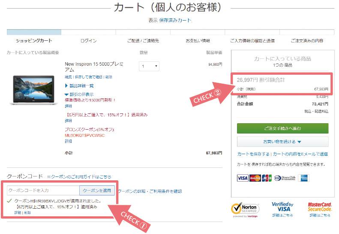Image resolution: width=339 pixels, height=234 pixels.
Task: Click the 合計金額 73,421円 amount
Action: click(320, 104)
